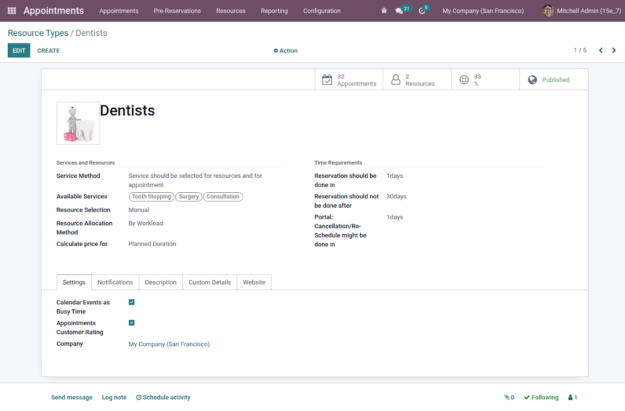The height and width of the screenshot is (411, 625).
Task: Click the Dentists resource type image
Action: (x=78, y=123)
